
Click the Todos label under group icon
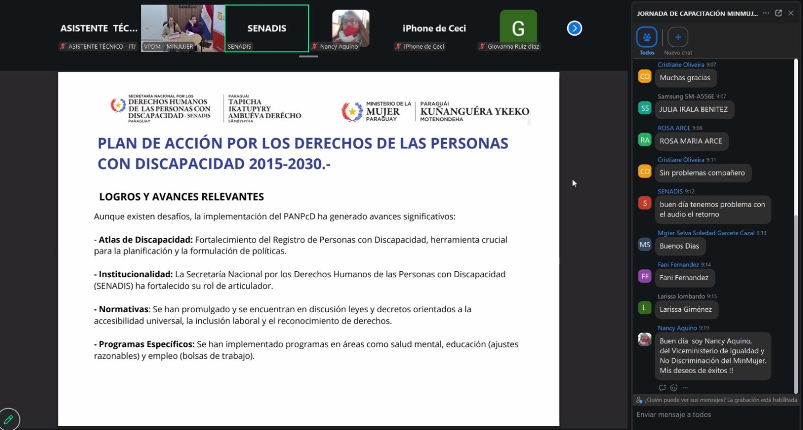647,53
